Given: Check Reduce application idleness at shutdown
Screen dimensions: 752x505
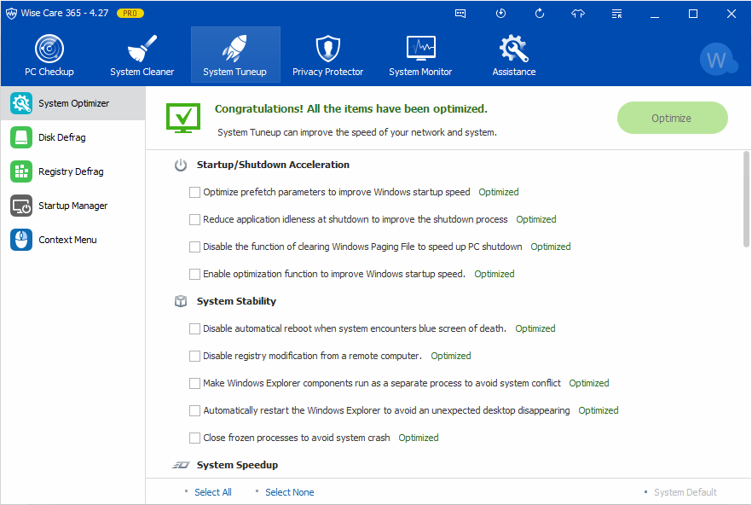Looking at the screenshot, I should 194,220.
